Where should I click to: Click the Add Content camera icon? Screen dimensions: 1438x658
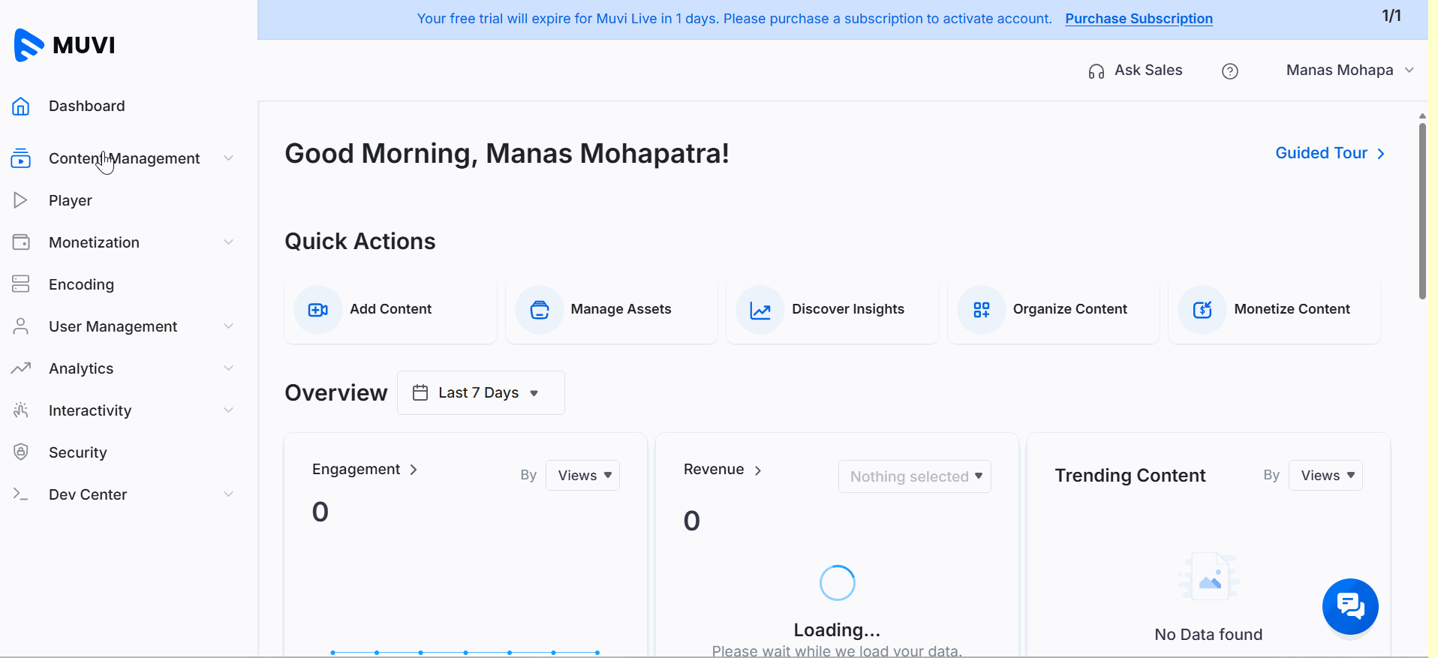(x=318, y=310)
